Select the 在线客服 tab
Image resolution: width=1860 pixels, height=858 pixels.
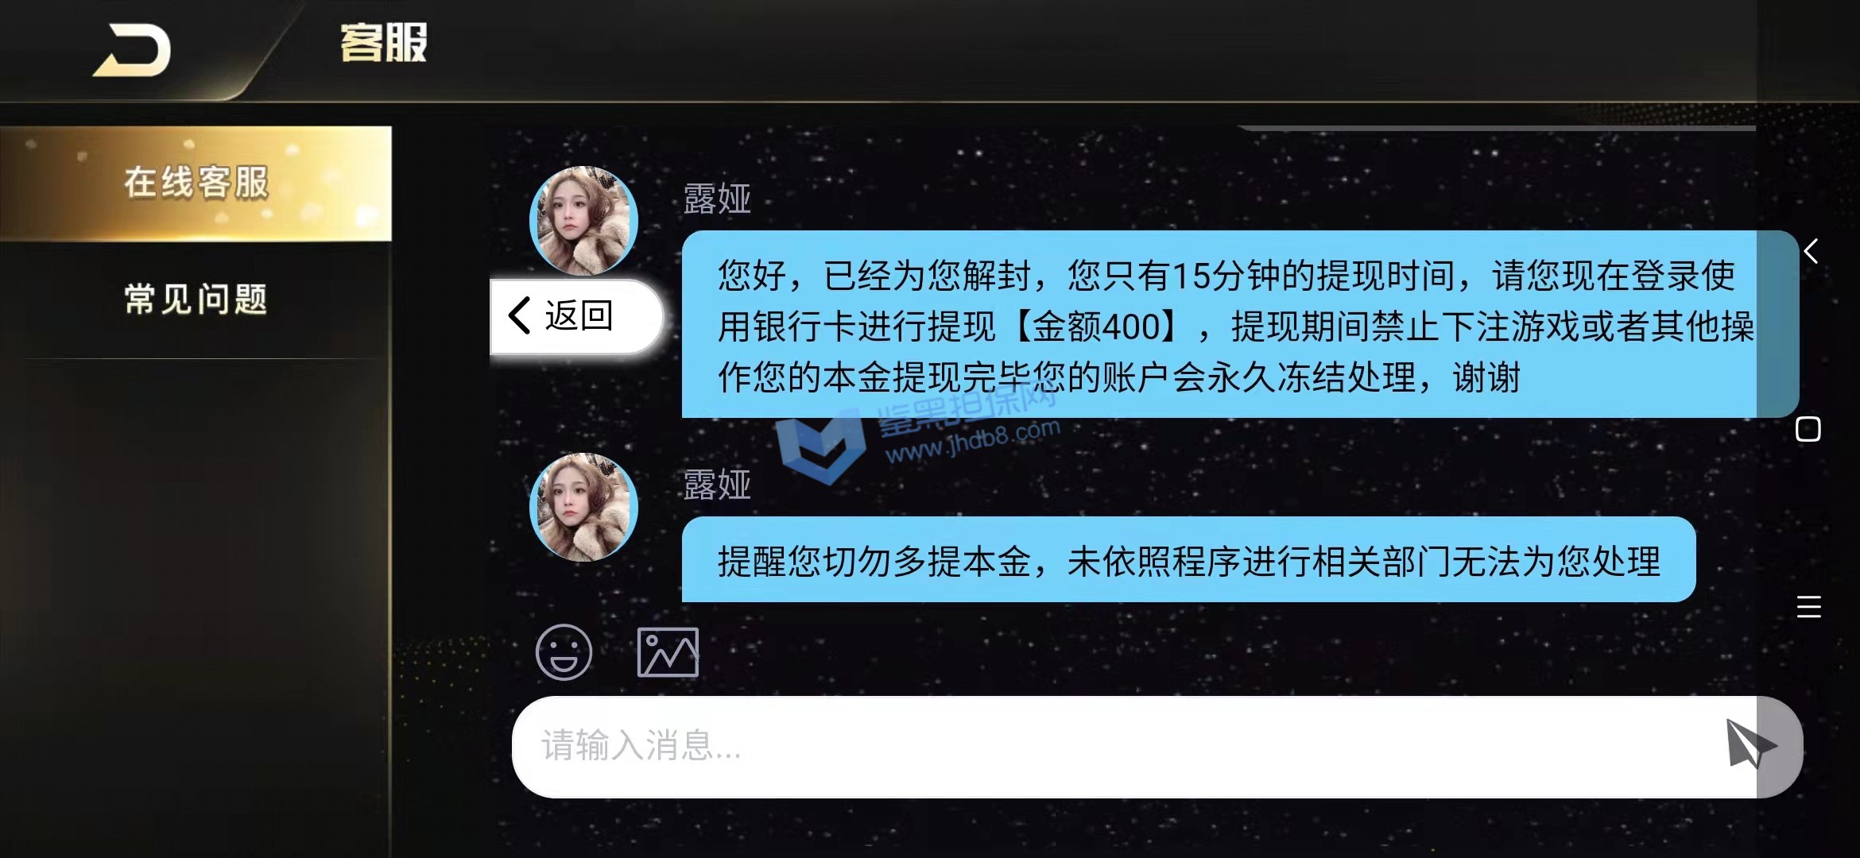point(196,184)
